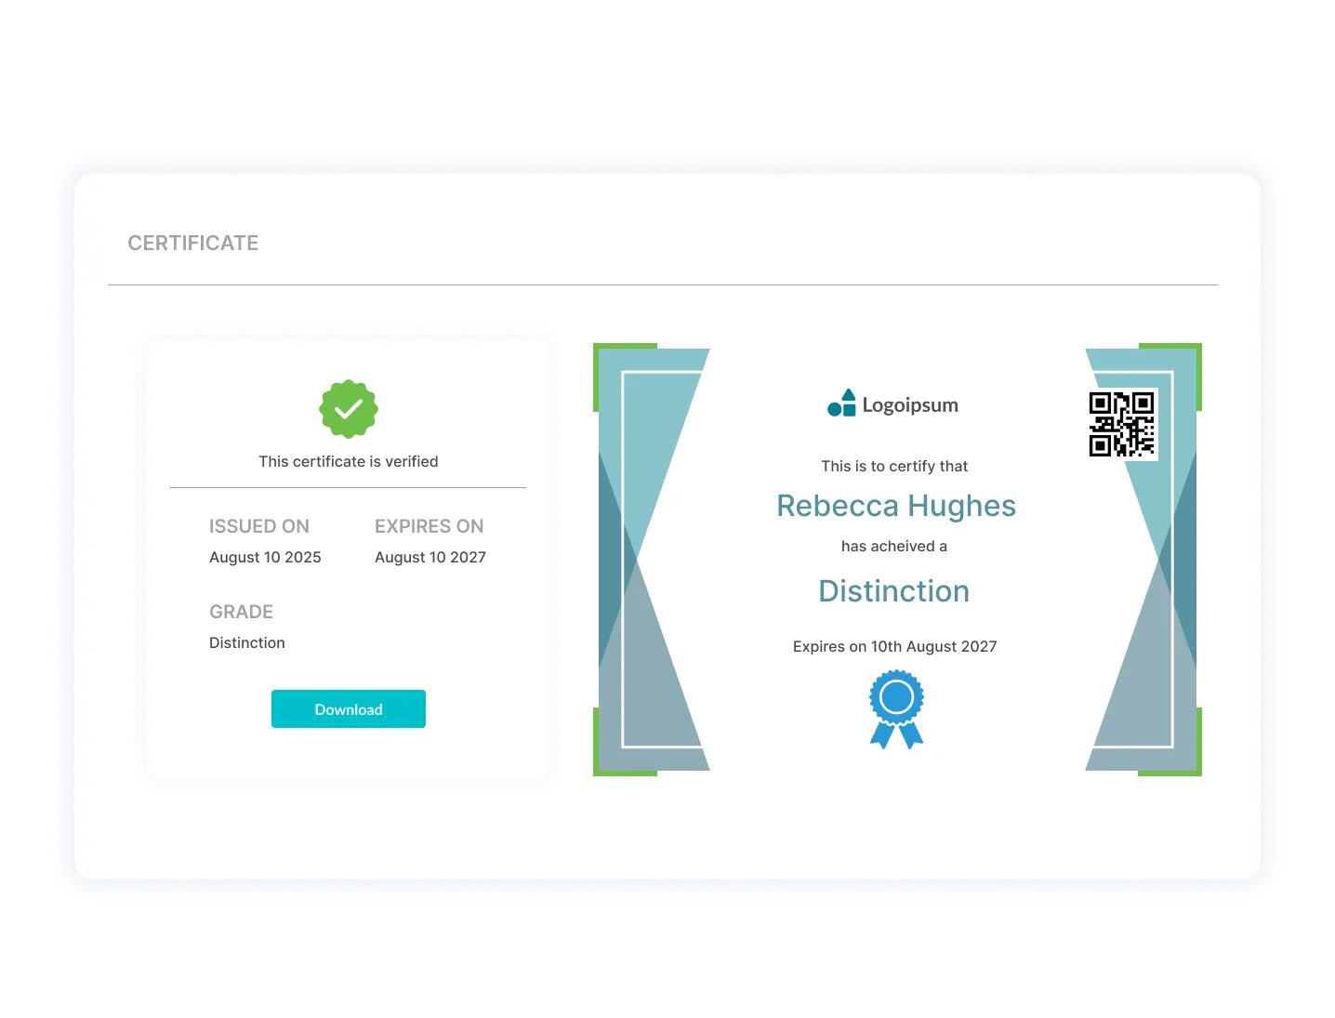
Task: Click the large Distinction title on certificate
Action: coord(894,591)
